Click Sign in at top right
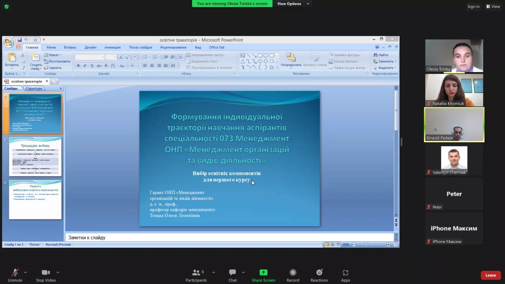This screenshot has width=505, height=284. point(473,7)
